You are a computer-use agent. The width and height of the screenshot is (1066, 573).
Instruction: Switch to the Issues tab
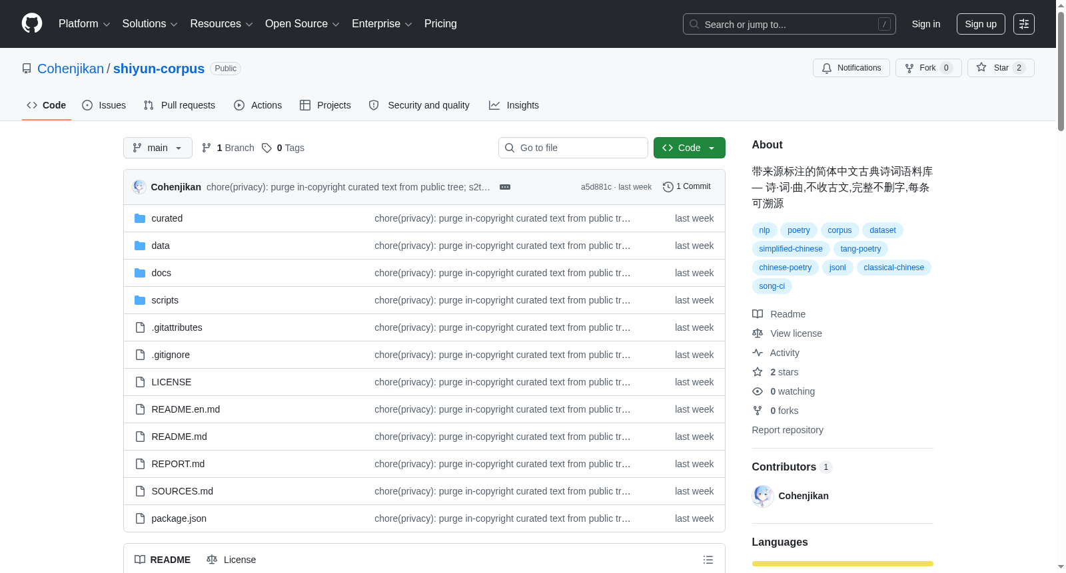point(104,105)
